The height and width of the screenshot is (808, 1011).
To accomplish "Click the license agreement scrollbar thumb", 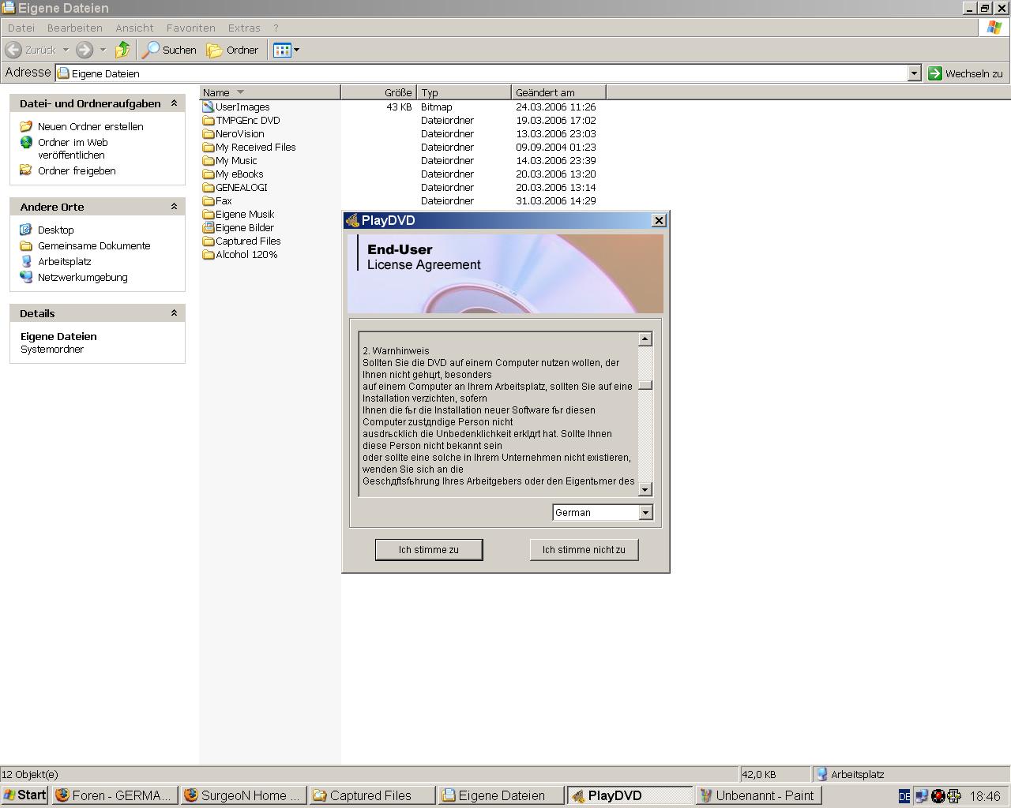I will coord(645,386).
